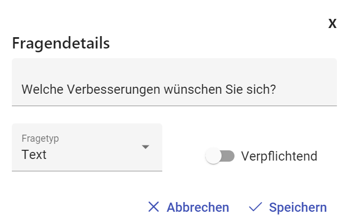
Task: Click the word 'Abbrechen'
Action: 198,207
